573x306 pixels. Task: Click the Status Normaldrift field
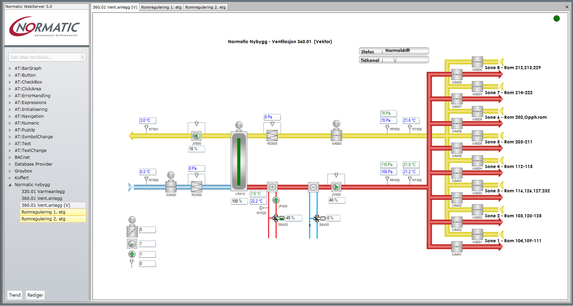click(394, 51)
